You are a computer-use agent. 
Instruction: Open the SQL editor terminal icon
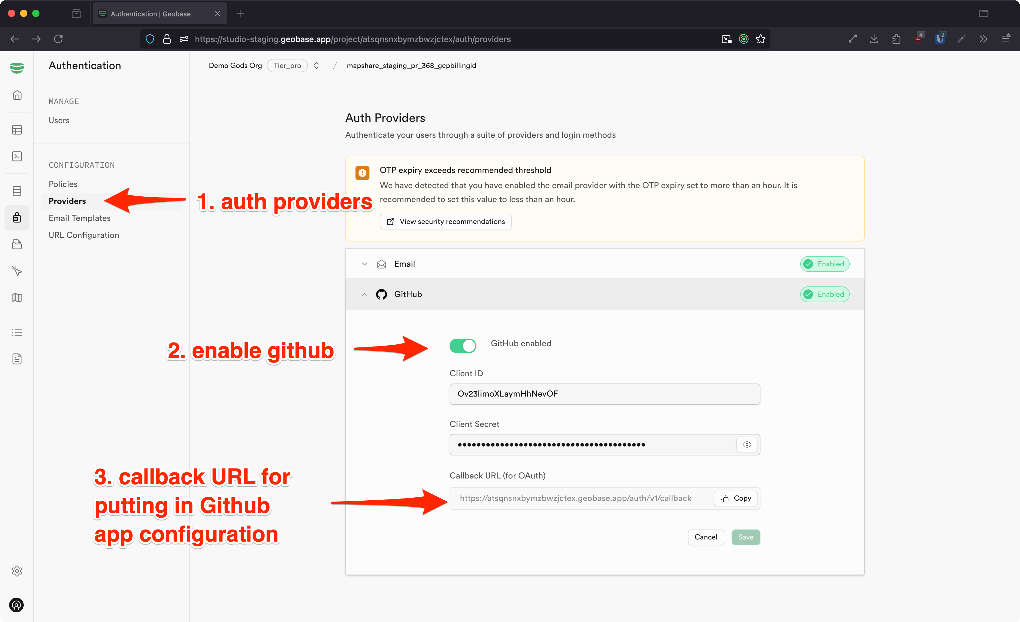[x=17, y=157]
